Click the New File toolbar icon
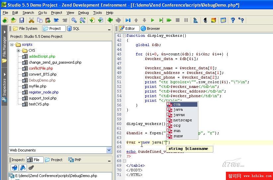 [5, 20]
